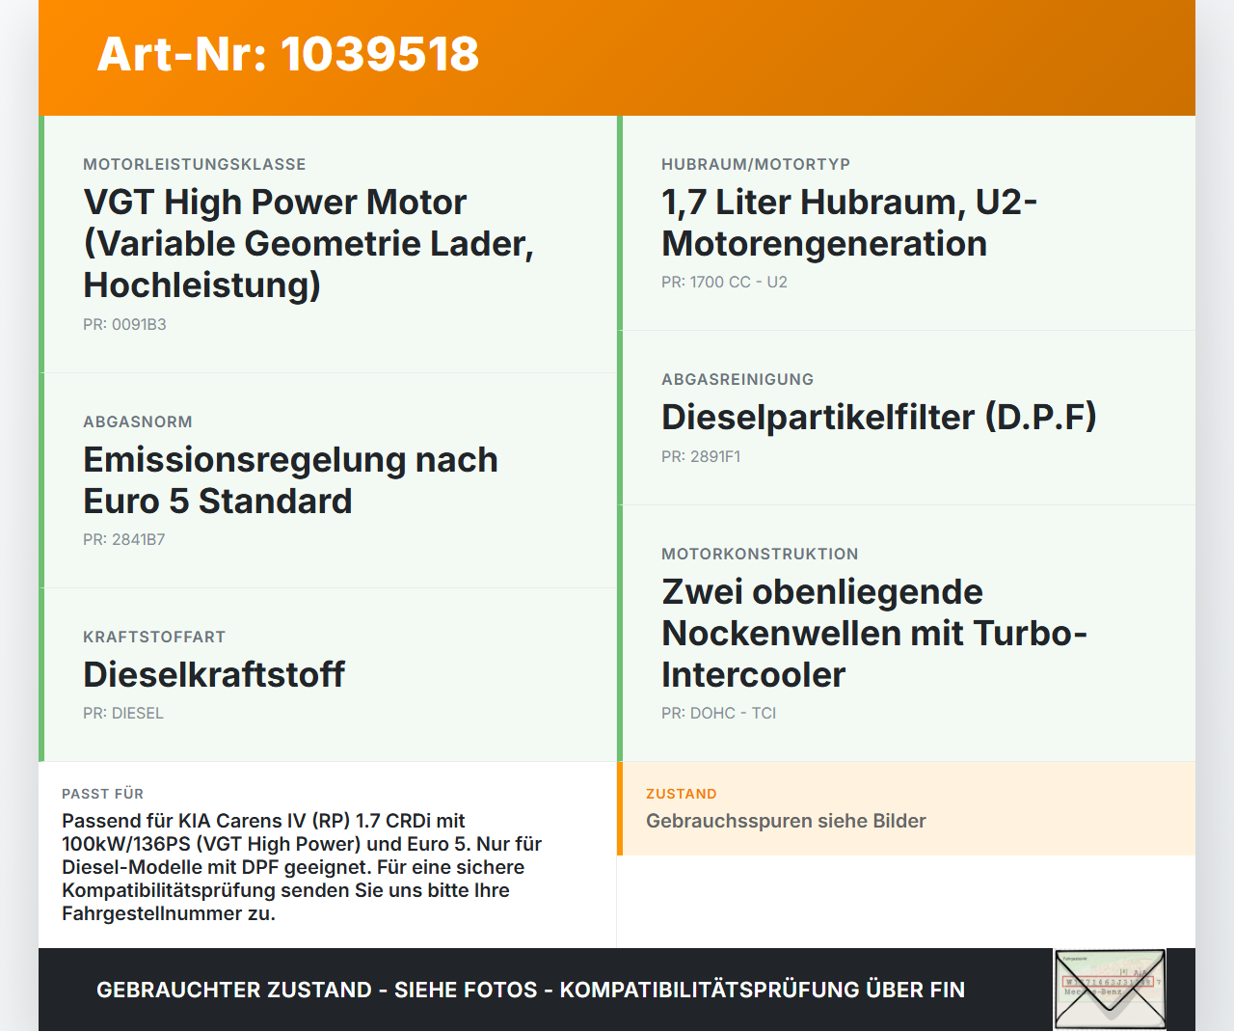Screen dimensions: 1234x1032
Task: Click the PR: DOHC - TCI code
Action: pyautogui.click(x=718, y=713)
